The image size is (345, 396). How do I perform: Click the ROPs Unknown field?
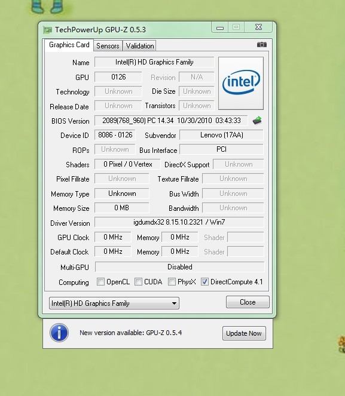tap(115, 149)
